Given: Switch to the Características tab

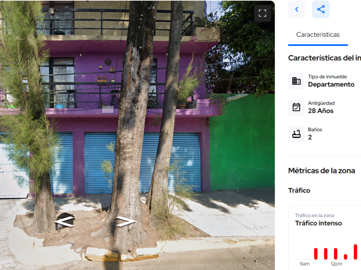Looking at the screenshot, I should tap(318, 35).
